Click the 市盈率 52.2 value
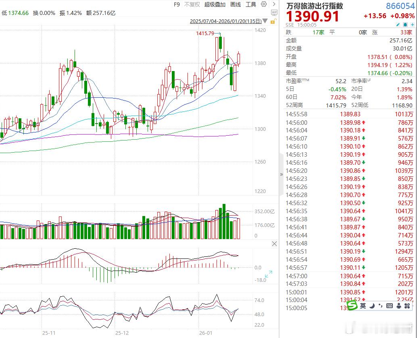 click(x=341, y=81)
